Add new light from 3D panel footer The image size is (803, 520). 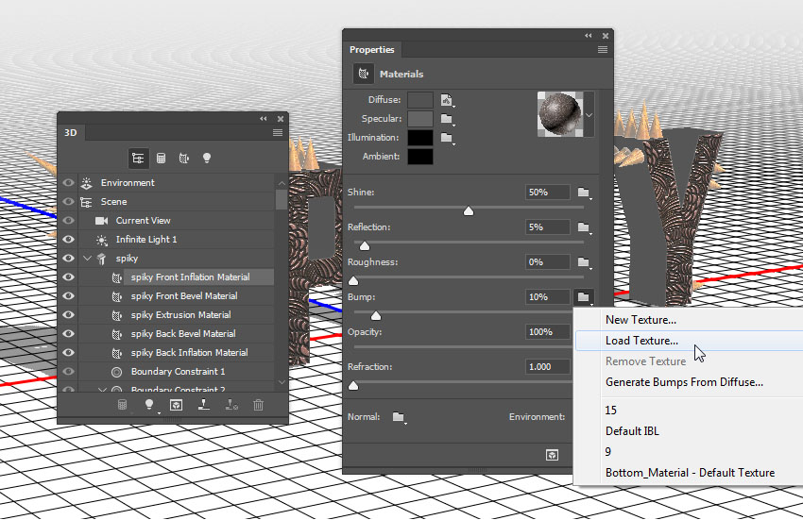[x=149, y=405]
